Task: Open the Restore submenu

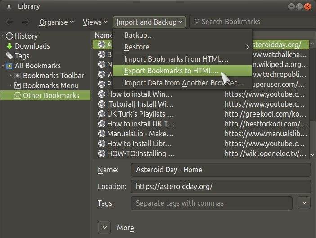Action: [182, 47]
